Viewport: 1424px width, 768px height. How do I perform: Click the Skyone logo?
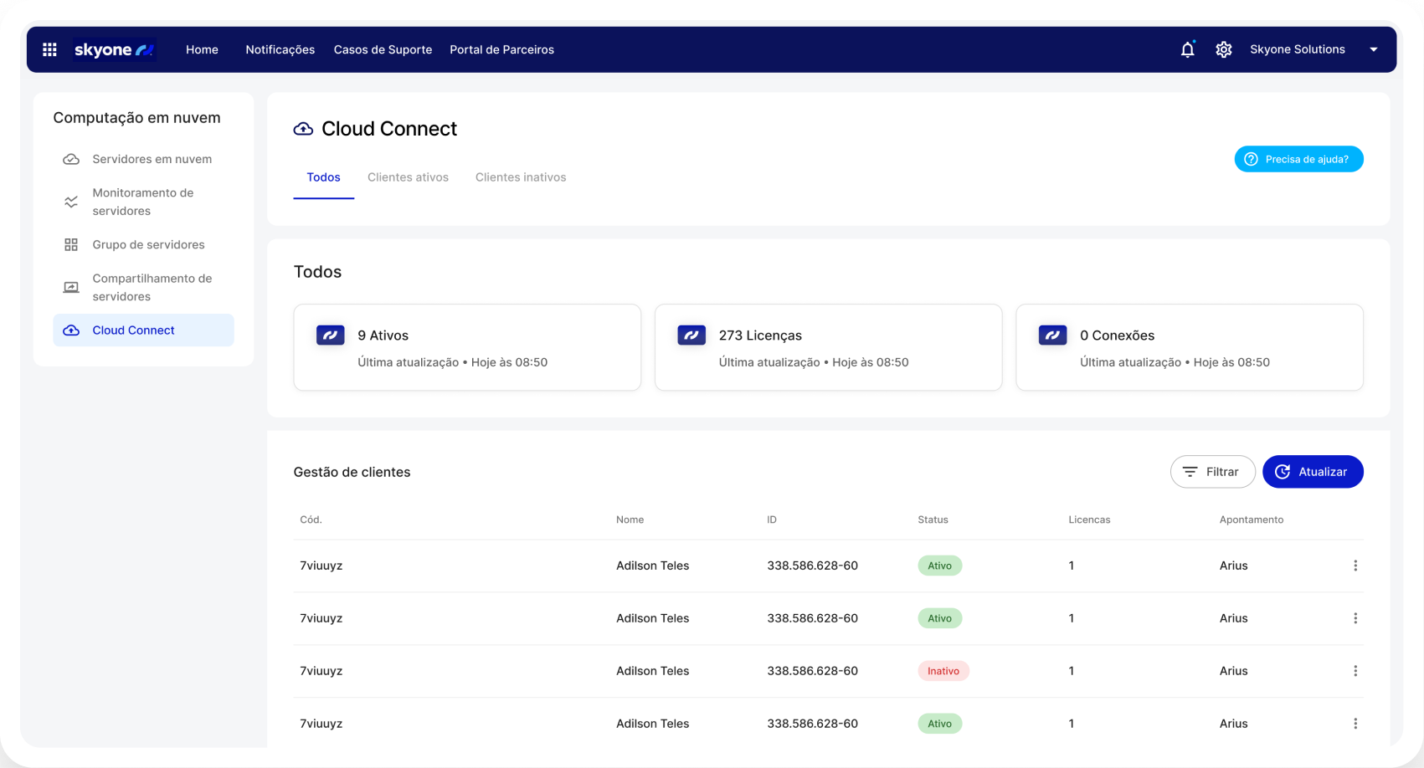coord(114,50)
